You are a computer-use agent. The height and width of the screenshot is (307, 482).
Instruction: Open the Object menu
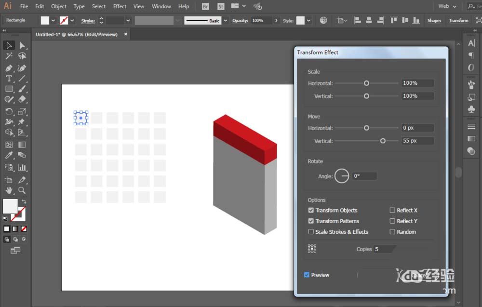[x=59, y=6]
